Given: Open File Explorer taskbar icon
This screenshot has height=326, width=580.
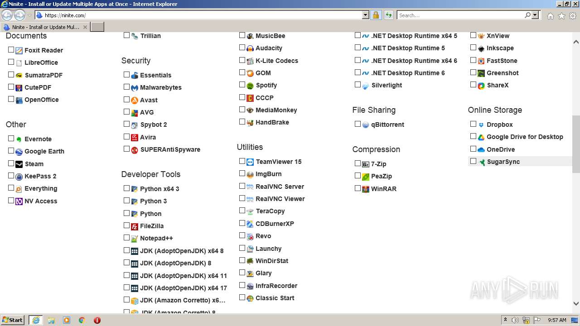Looking at the screenshot, I should pos(51,320).
